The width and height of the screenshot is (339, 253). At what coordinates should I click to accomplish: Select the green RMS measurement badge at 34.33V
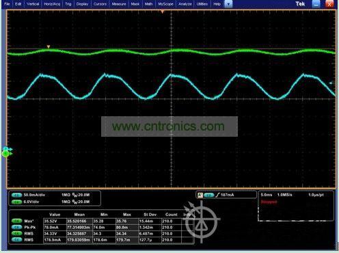16,233
